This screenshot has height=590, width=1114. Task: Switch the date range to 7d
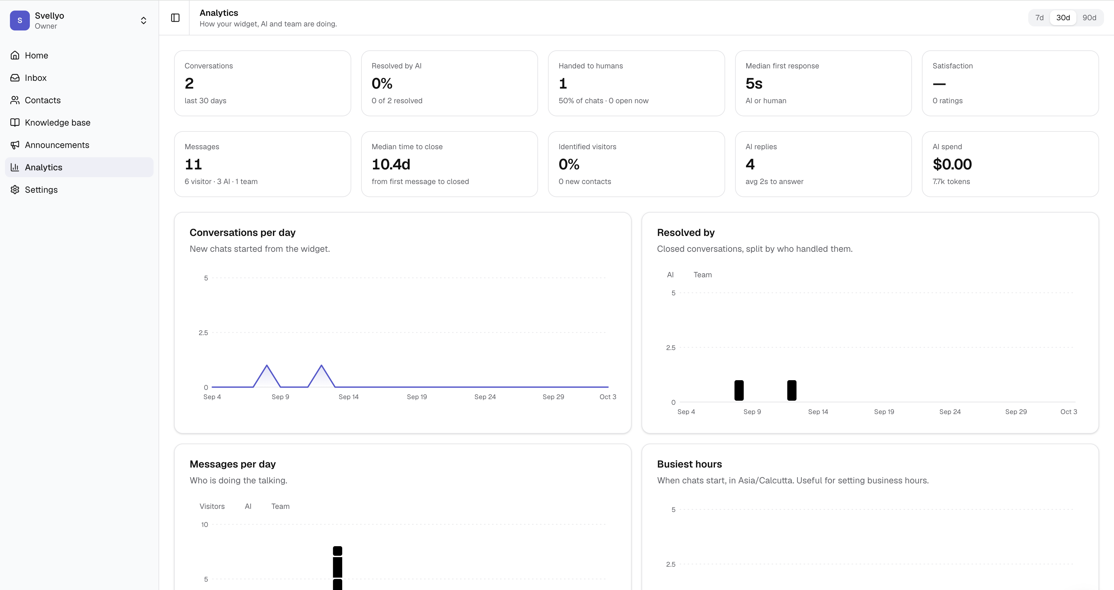point(1039,18)
